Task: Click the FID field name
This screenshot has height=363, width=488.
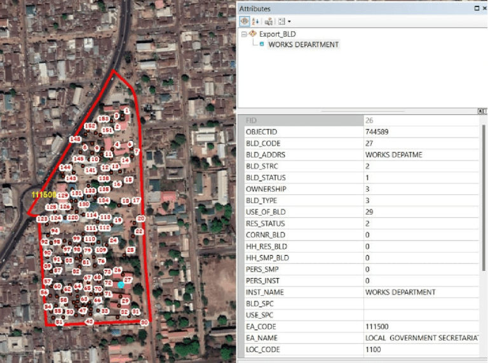Action: coord(251,121)
